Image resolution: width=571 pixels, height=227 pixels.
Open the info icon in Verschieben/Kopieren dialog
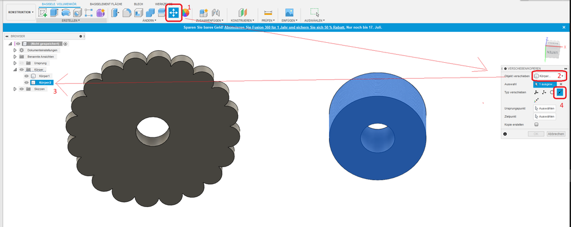tap(505, 134)
